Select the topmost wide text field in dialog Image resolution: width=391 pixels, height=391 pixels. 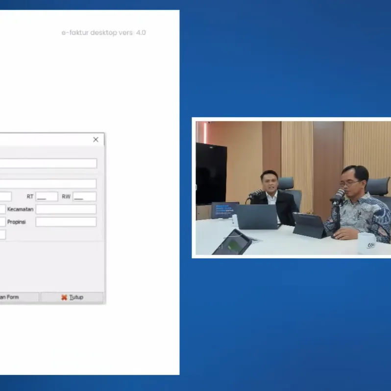tap(48, 164)
